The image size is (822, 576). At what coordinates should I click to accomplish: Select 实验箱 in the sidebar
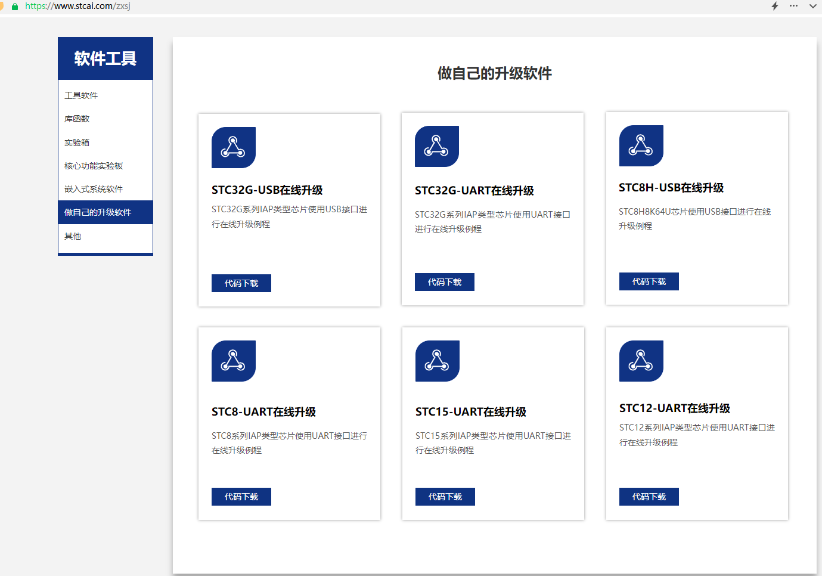[106, 143]
